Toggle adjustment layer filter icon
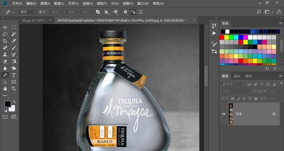 255,84
